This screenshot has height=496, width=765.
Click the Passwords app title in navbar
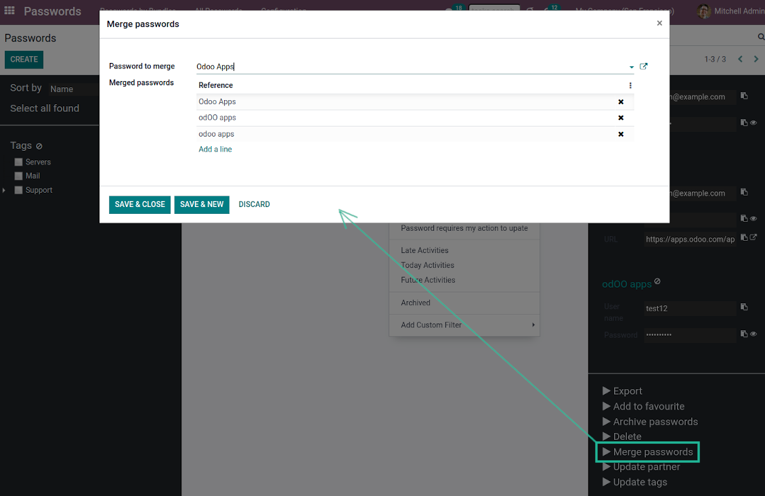click(x=52, y=11)
